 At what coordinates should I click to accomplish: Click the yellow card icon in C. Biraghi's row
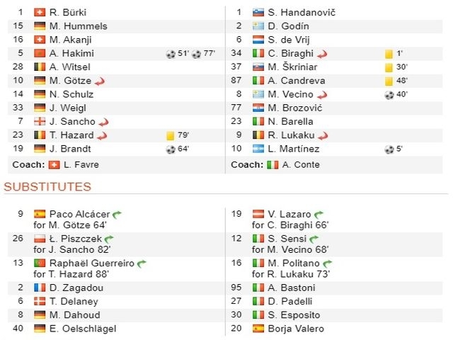[x=389, y=54]
